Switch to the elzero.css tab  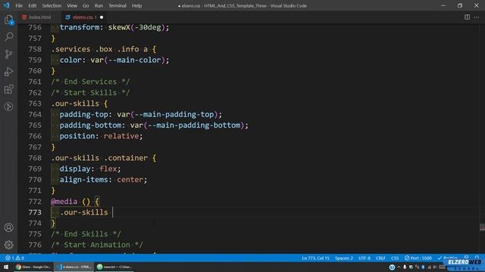tap(83, 17)
